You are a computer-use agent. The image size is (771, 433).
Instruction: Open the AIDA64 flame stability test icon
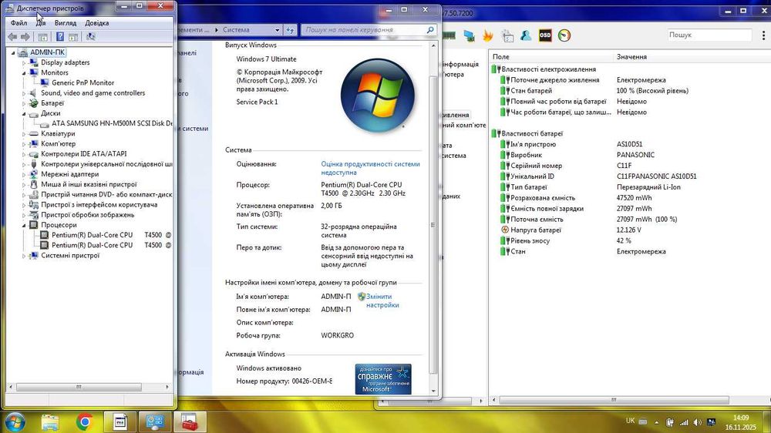[x=488, y=35]
